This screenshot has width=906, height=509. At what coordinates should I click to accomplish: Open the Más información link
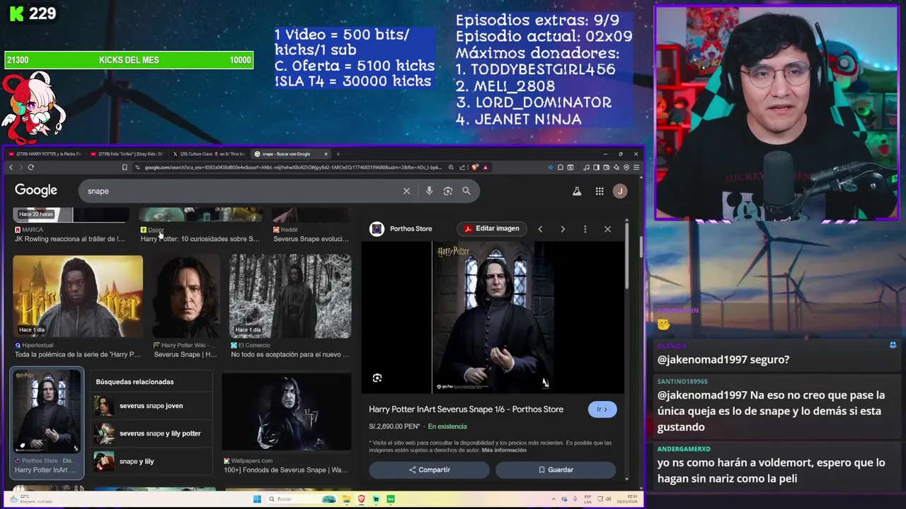tap(504, 450)
